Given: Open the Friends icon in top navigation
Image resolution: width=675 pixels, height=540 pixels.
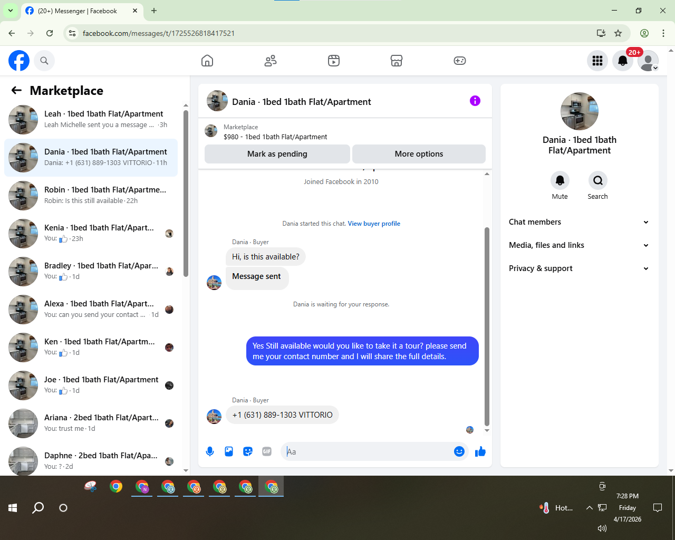Looking at the screenshot, I should pyautogui.click(x=271, y=61).
